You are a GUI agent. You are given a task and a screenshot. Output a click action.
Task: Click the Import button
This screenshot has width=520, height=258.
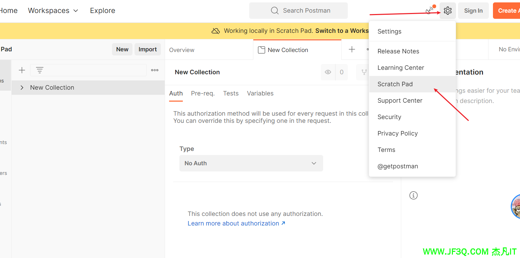tap(148, 49)
